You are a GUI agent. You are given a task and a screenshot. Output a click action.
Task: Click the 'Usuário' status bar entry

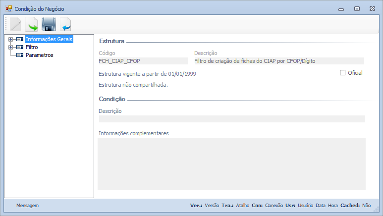(305, 206)
